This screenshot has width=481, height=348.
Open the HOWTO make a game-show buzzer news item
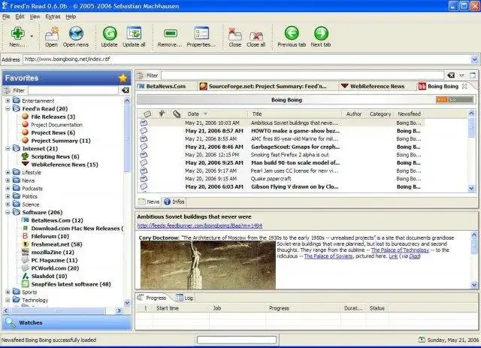coord(295,131)
